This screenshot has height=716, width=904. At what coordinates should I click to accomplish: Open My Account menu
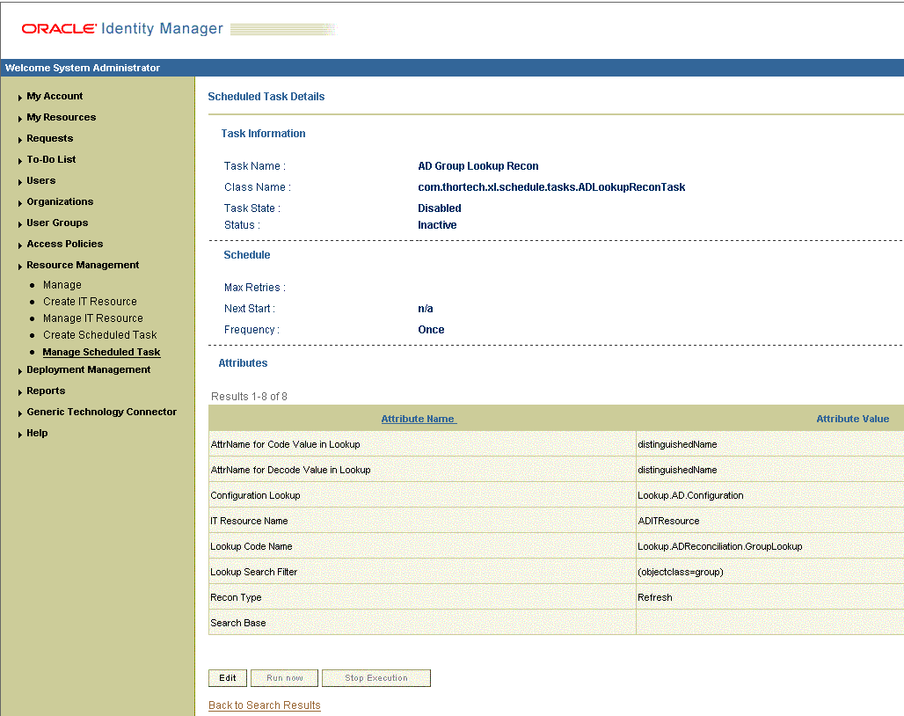coord(55,96)
